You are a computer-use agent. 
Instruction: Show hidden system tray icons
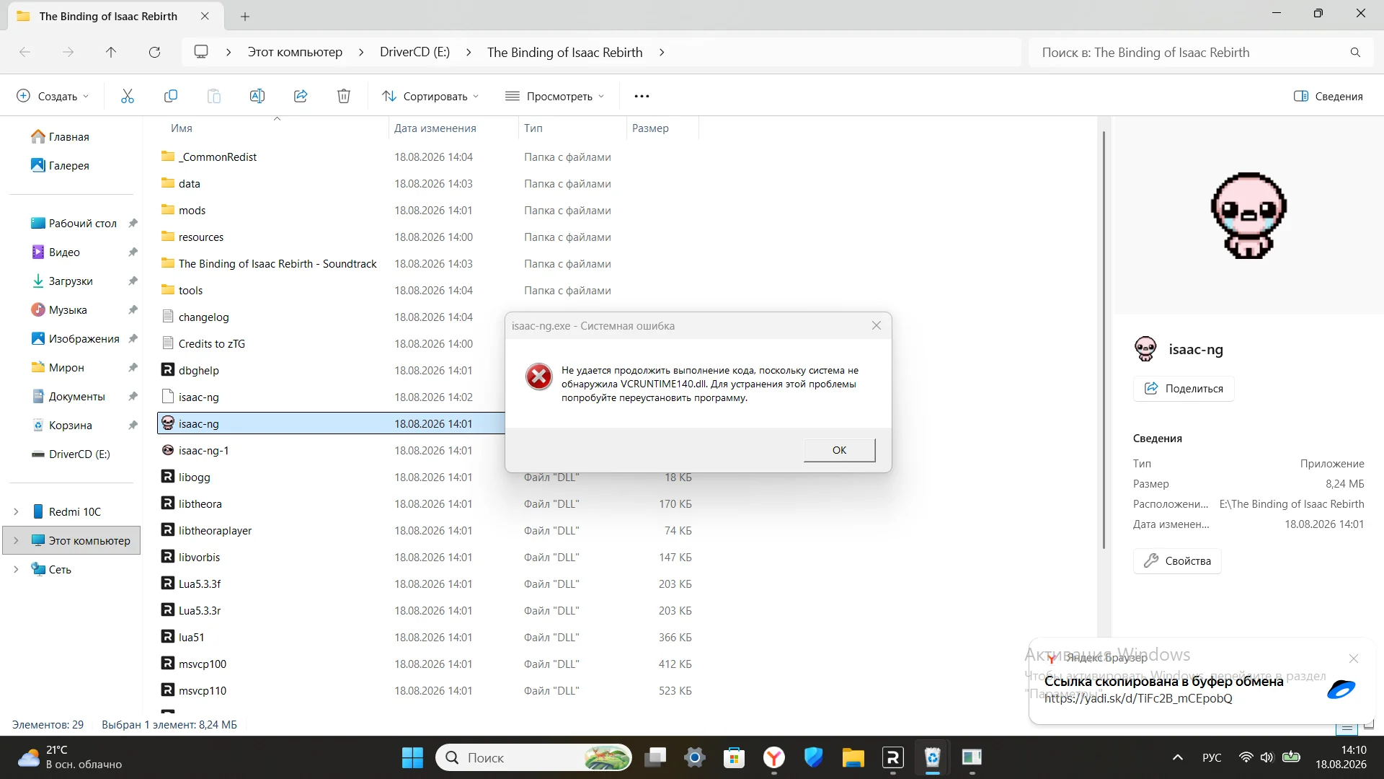[x=1178, y=757]
